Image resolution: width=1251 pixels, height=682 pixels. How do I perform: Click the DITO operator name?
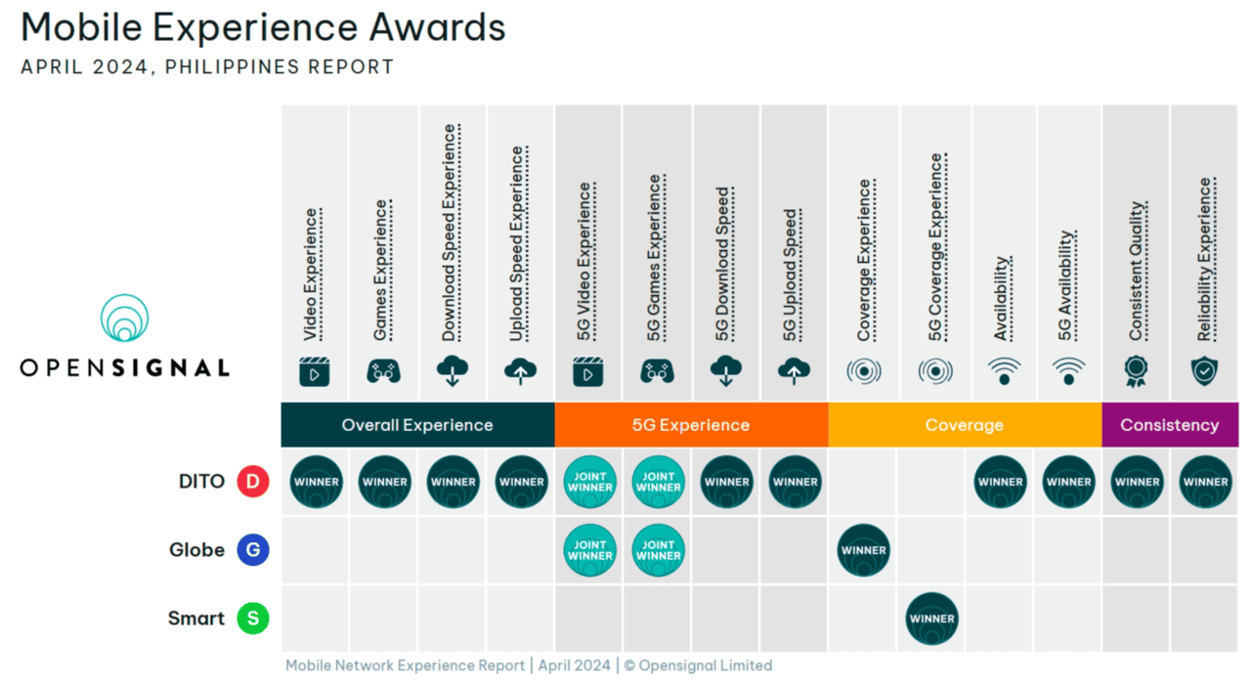point(202,482)
